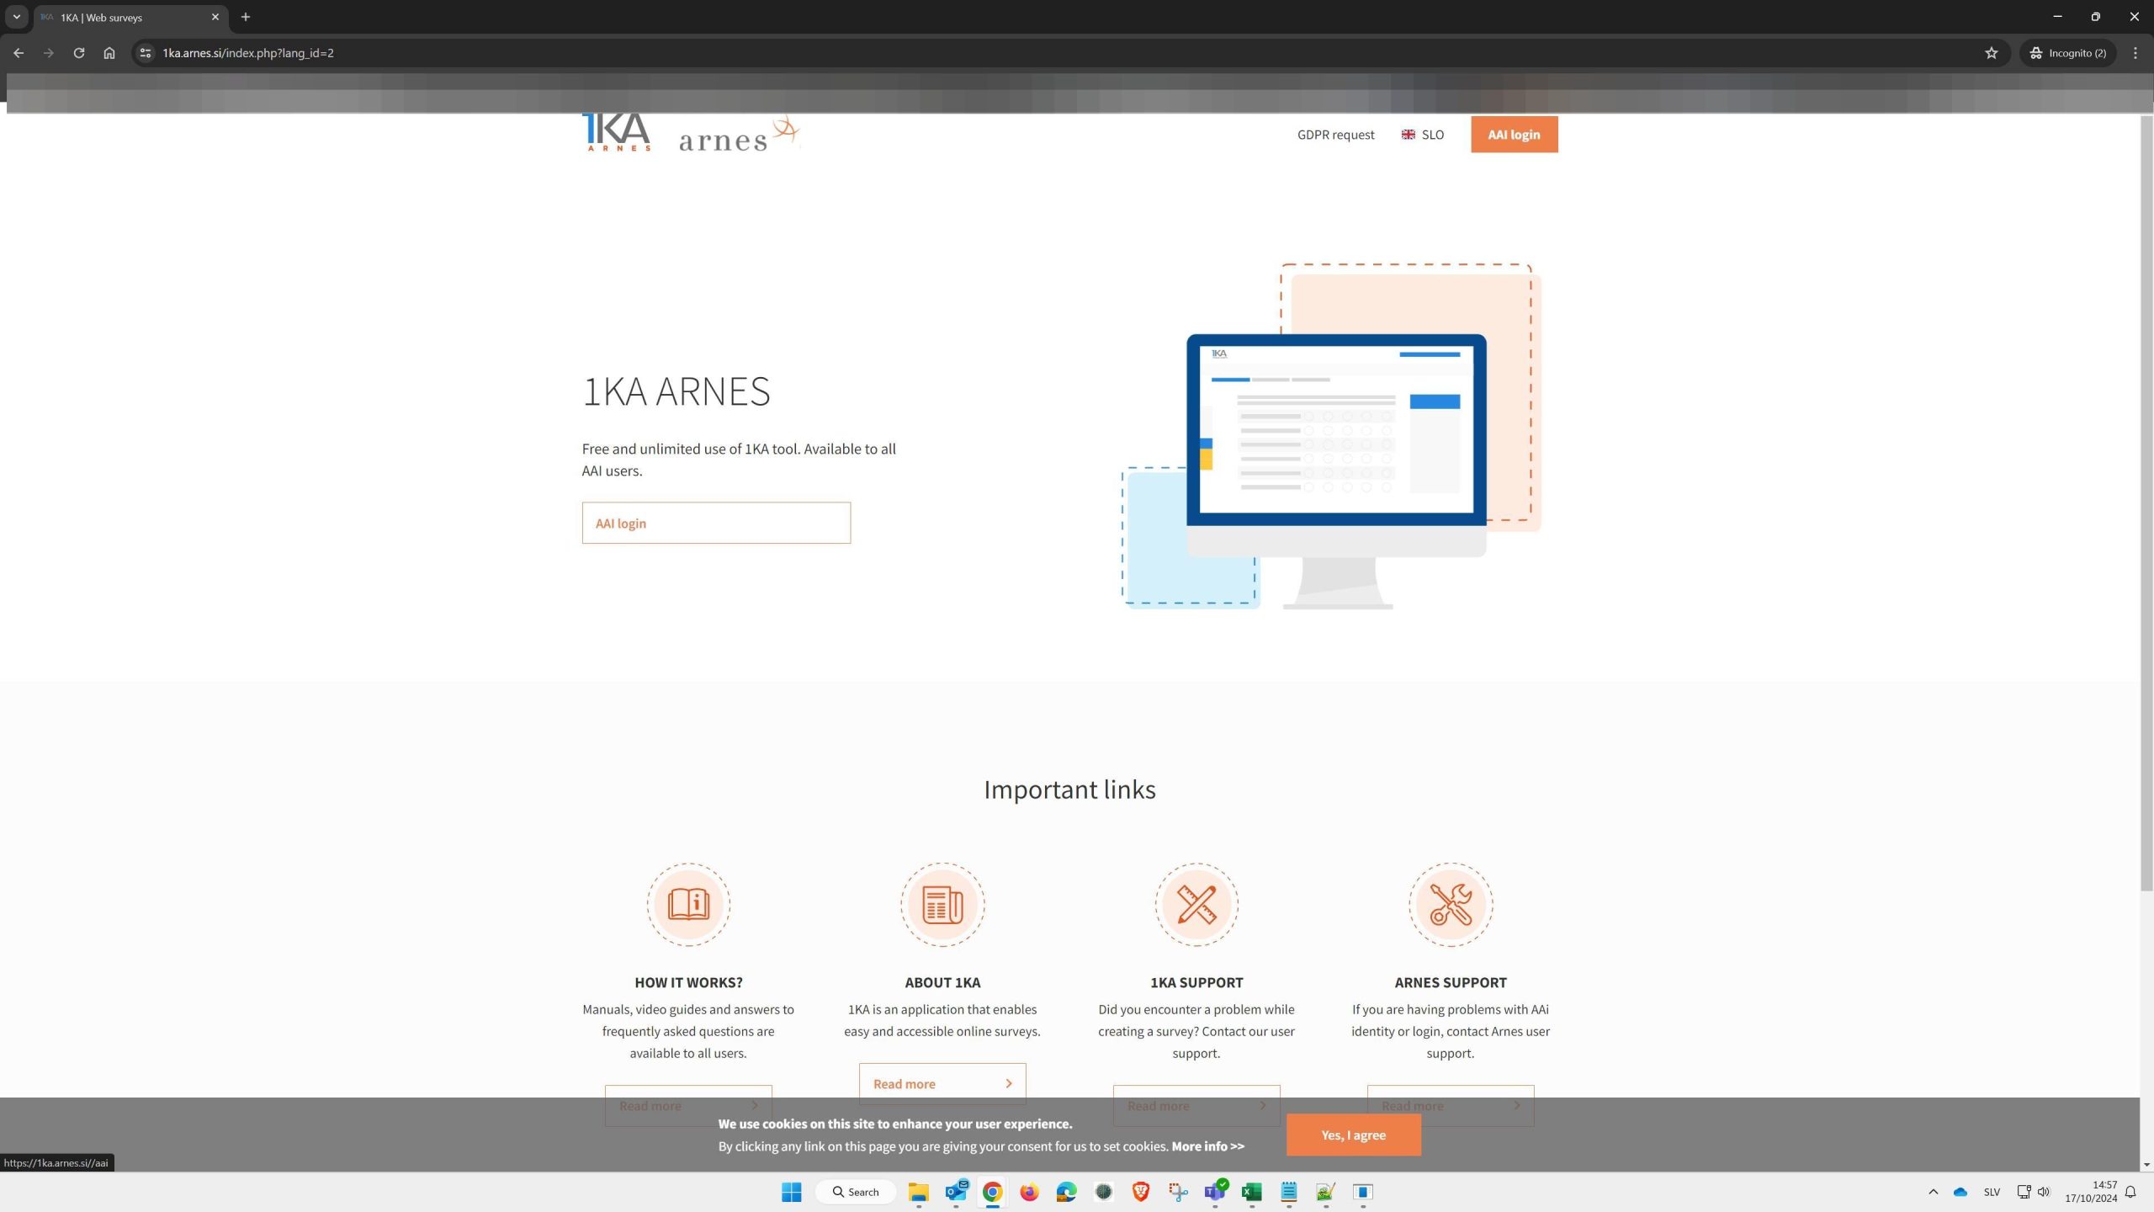Image resolution: width=2154 pixels, height=1212 pixels.
Task: Click the arnes logo in header
Action: 739,135
